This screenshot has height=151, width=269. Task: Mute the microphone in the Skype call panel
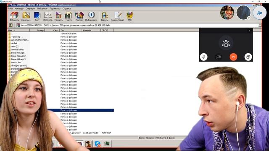tap(203, 57)
